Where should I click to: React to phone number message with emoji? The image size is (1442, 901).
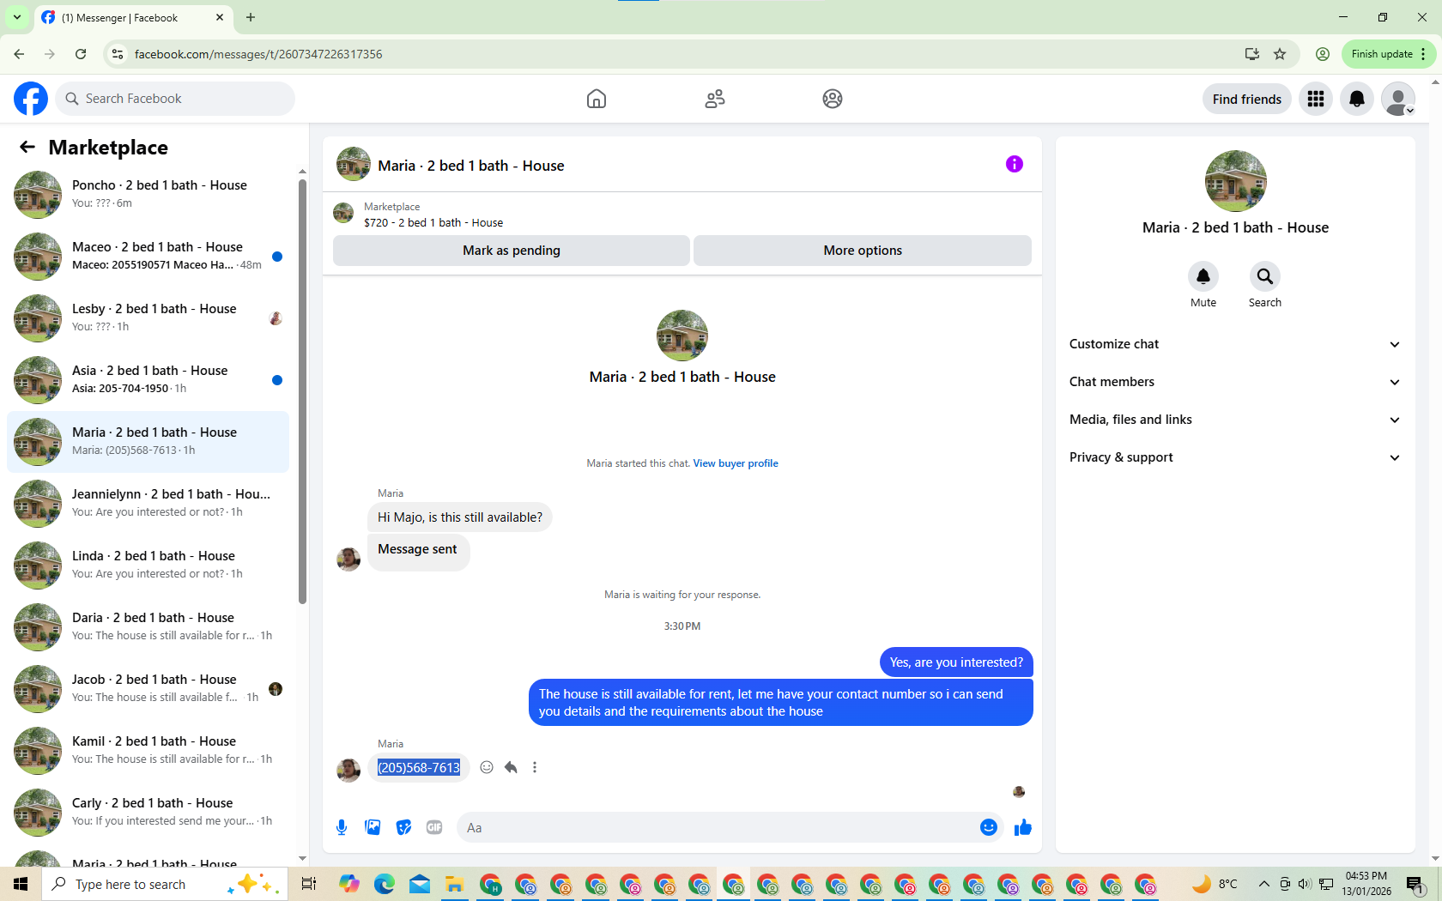click(487, 767)
